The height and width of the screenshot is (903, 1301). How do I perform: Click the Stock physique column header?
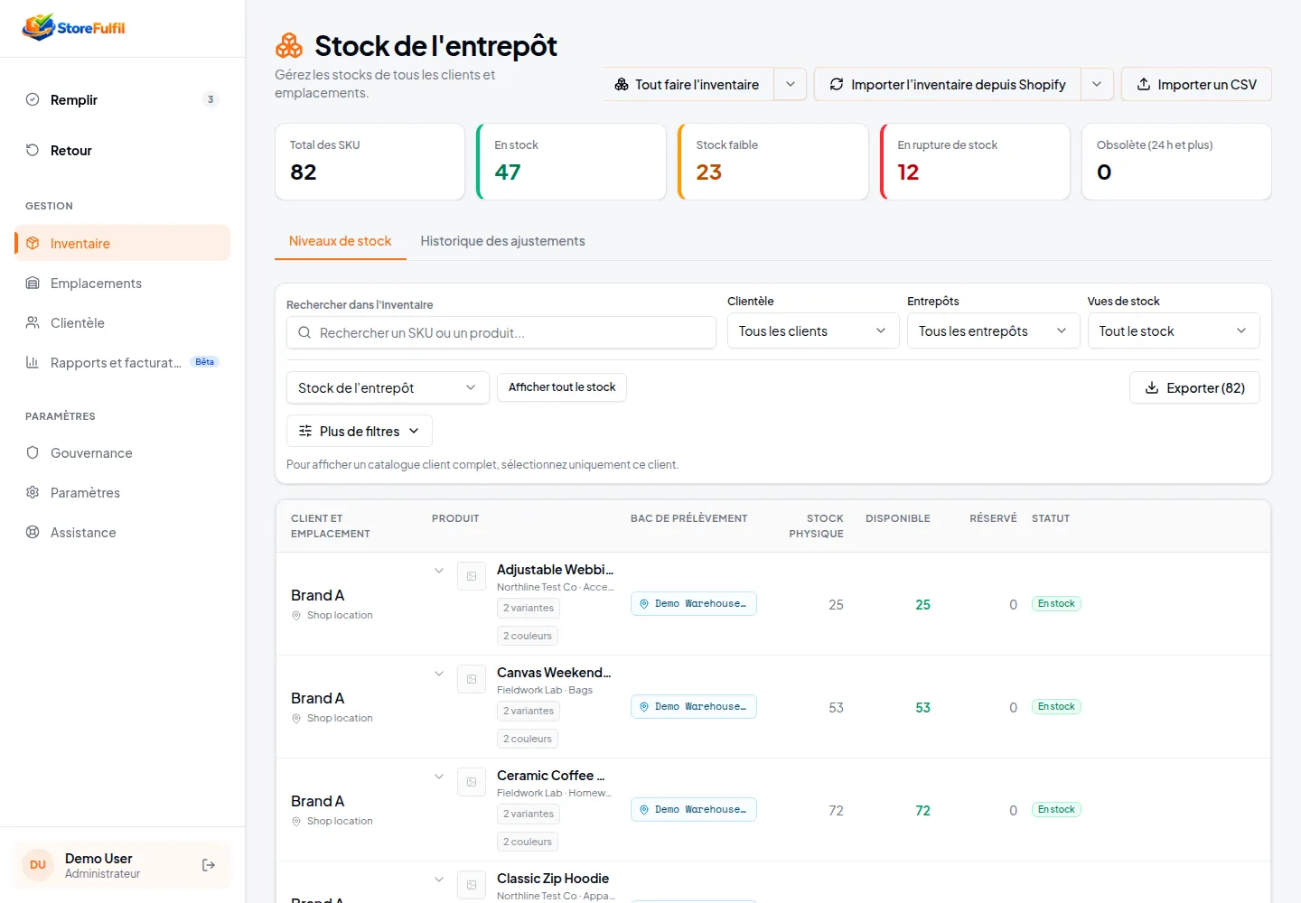click(x=816, y=526)
